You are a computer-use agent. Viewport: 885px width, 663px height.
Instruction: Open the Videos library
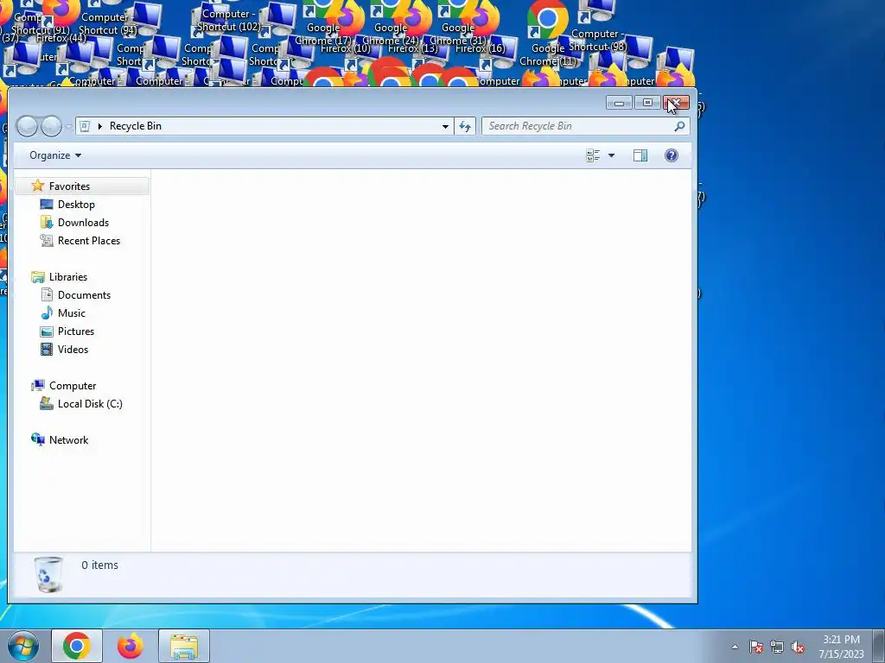pyautogui.click(x=73, y=349)
